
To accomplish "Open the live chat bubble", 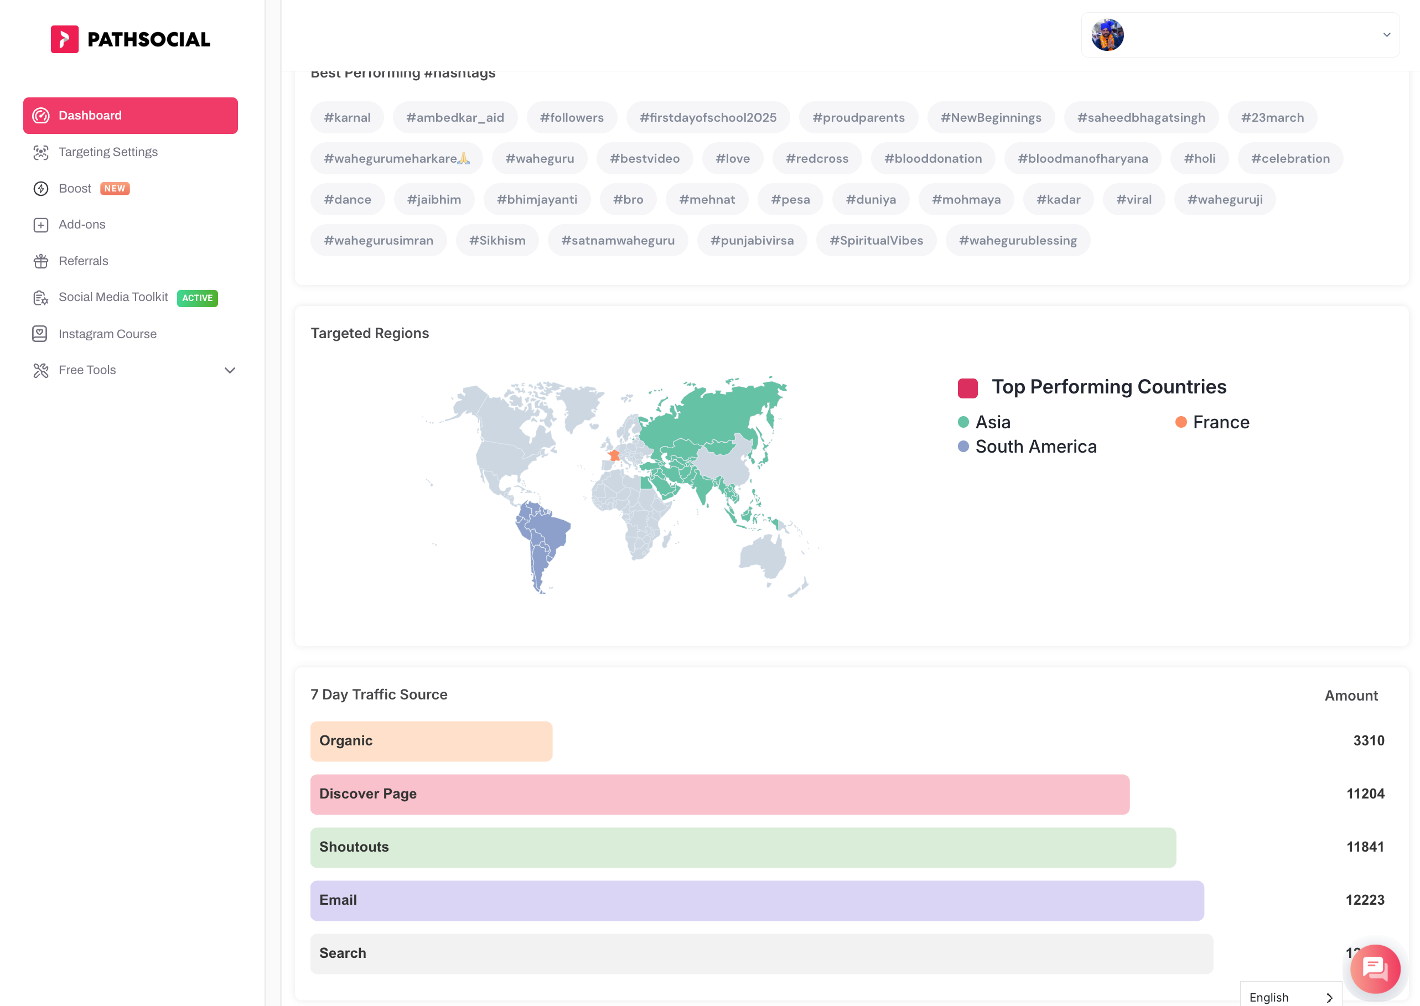I will pos(1375,968).
